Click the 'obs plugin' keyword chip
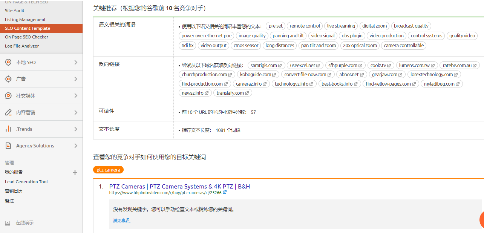 click(x=352, y=36)
